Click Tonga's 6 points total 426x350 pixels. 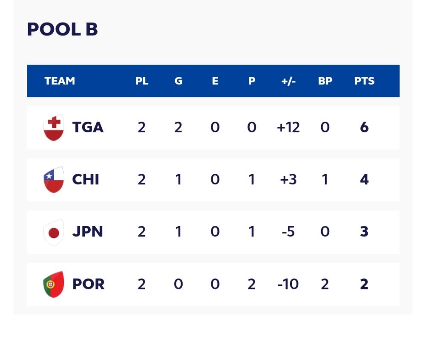pos(364,128)
